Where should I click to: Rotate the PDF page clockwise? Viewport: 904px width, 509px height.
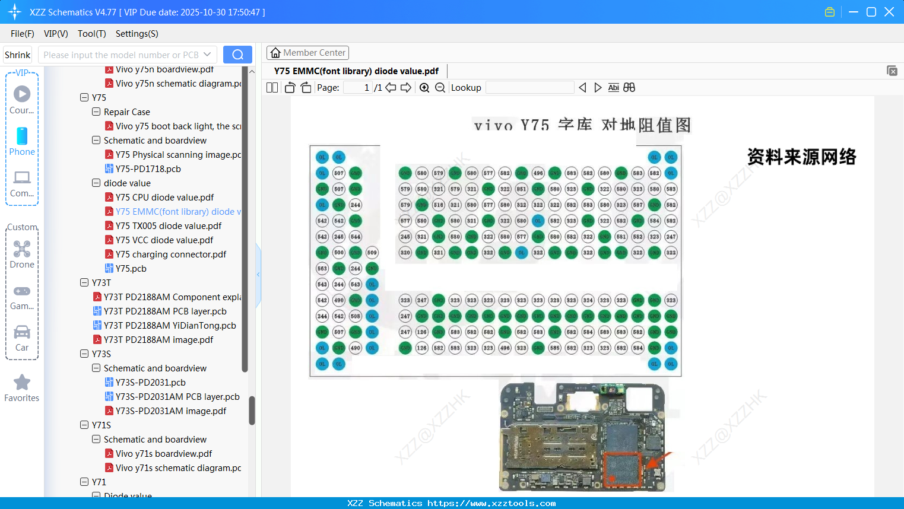(x=305, y=87)
